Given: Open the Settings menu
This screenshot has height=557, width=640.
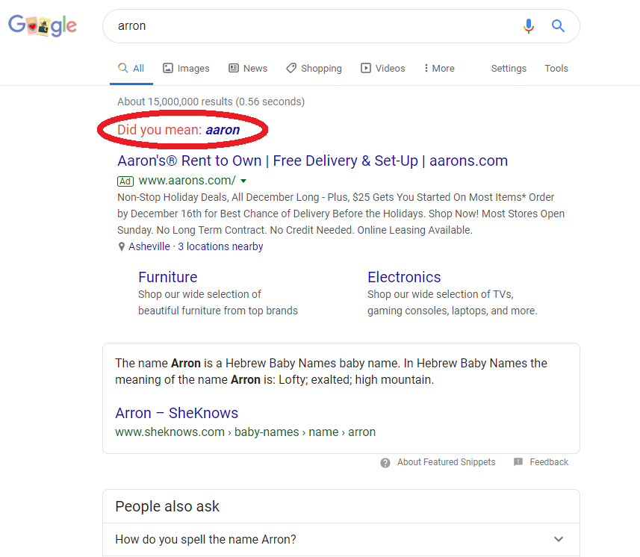Looking at the screenshot, I should point(509,68).
